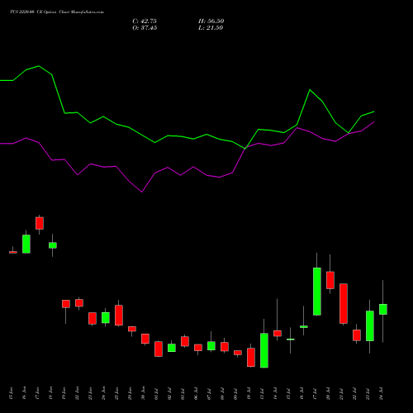Click the '25 Jun' date label

pyautogui.click(x=116, y=393)
